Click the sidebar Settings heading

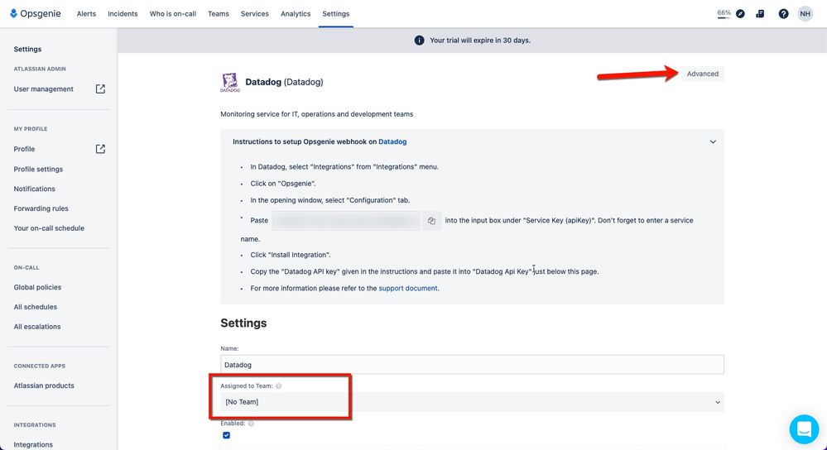(x=27, y=49)
